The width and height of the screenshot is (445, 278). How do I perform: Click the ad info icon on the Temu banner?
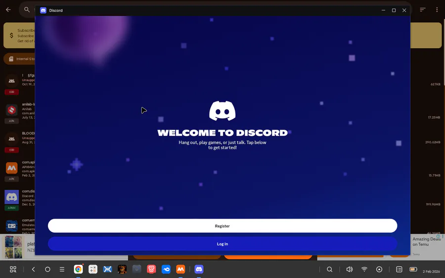(438, 236)
